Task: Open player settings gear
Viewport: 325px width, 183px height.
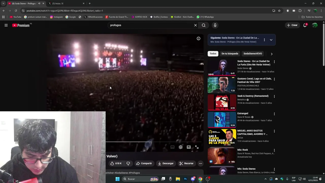Action: (x=181, y=147)
